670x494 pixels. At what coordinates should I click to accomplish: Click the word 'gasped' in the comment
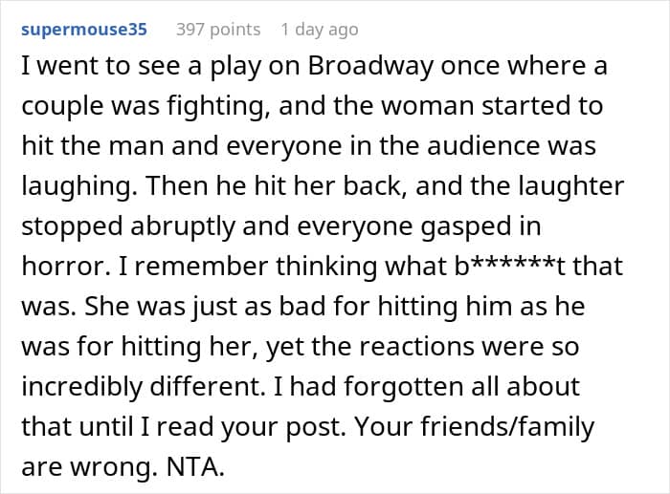[440, 226]
